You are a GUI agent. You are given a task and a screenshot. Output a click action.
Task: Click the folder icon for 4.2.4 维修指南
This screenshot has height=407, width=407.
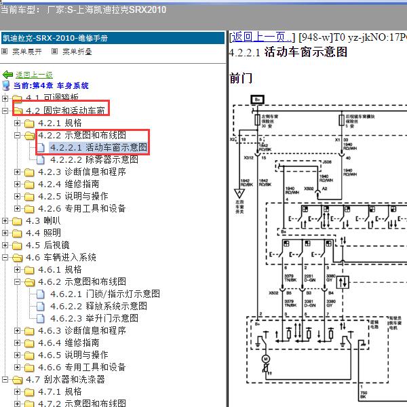29,185
